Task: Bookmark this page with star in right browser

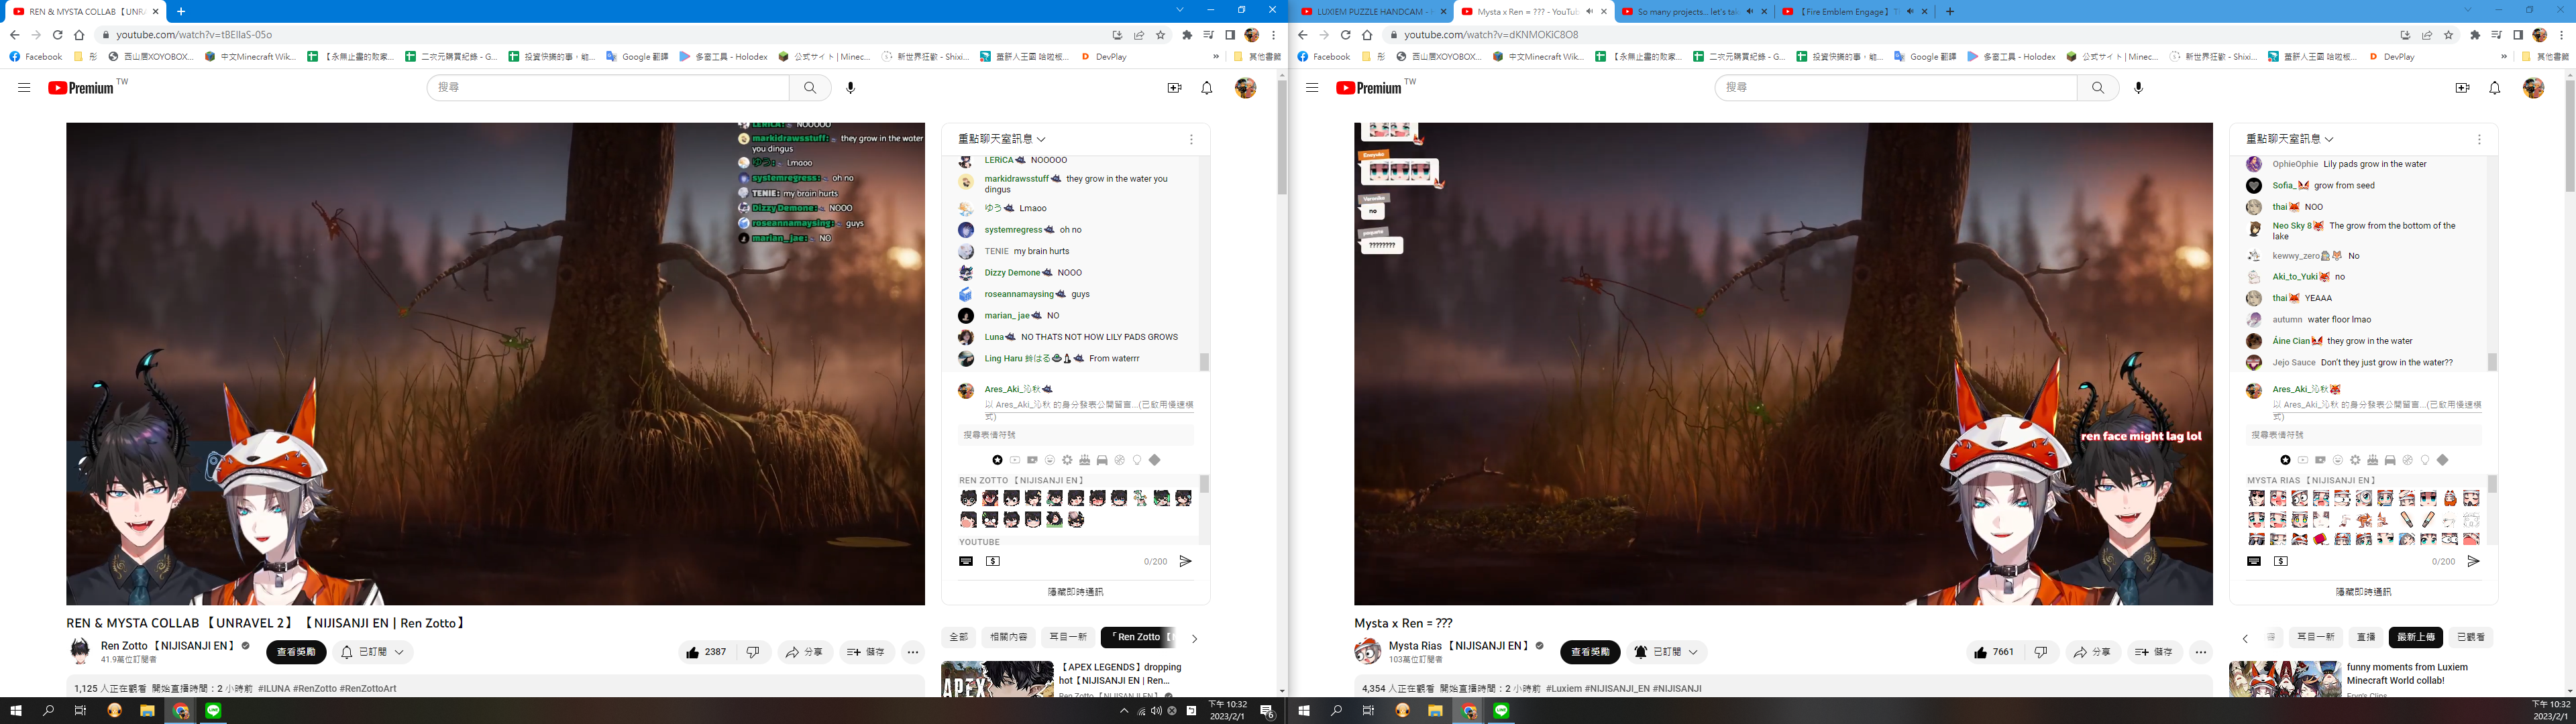Action: click(x=2449, y=35)
